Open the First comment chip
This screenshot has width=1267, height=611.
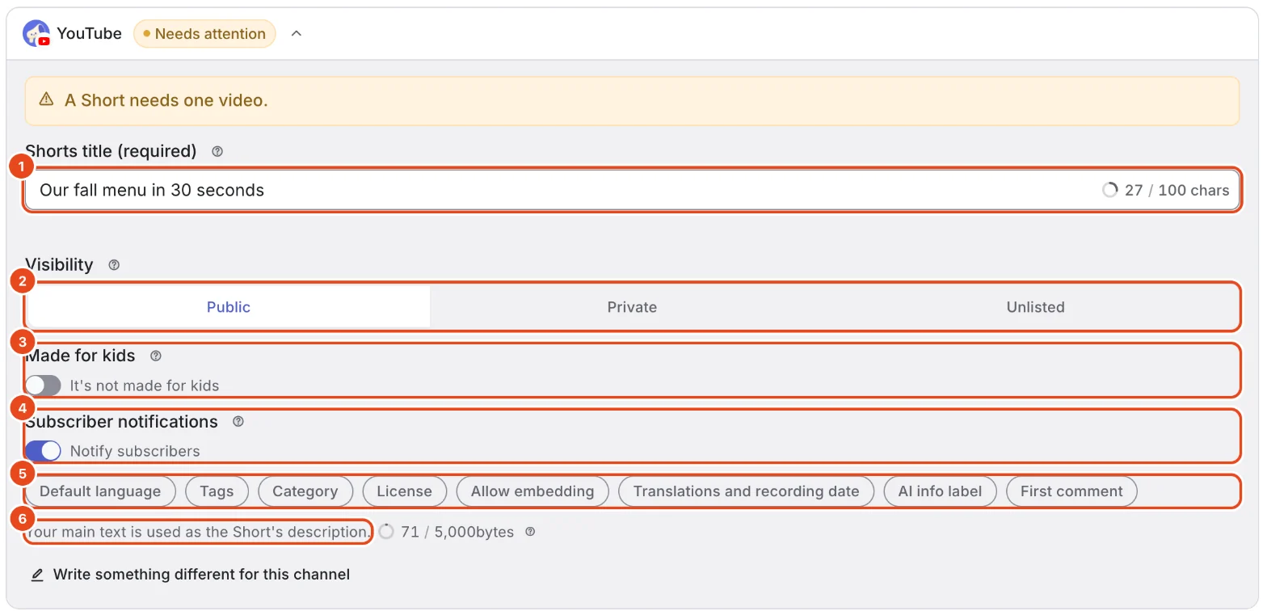(1071, 491)
